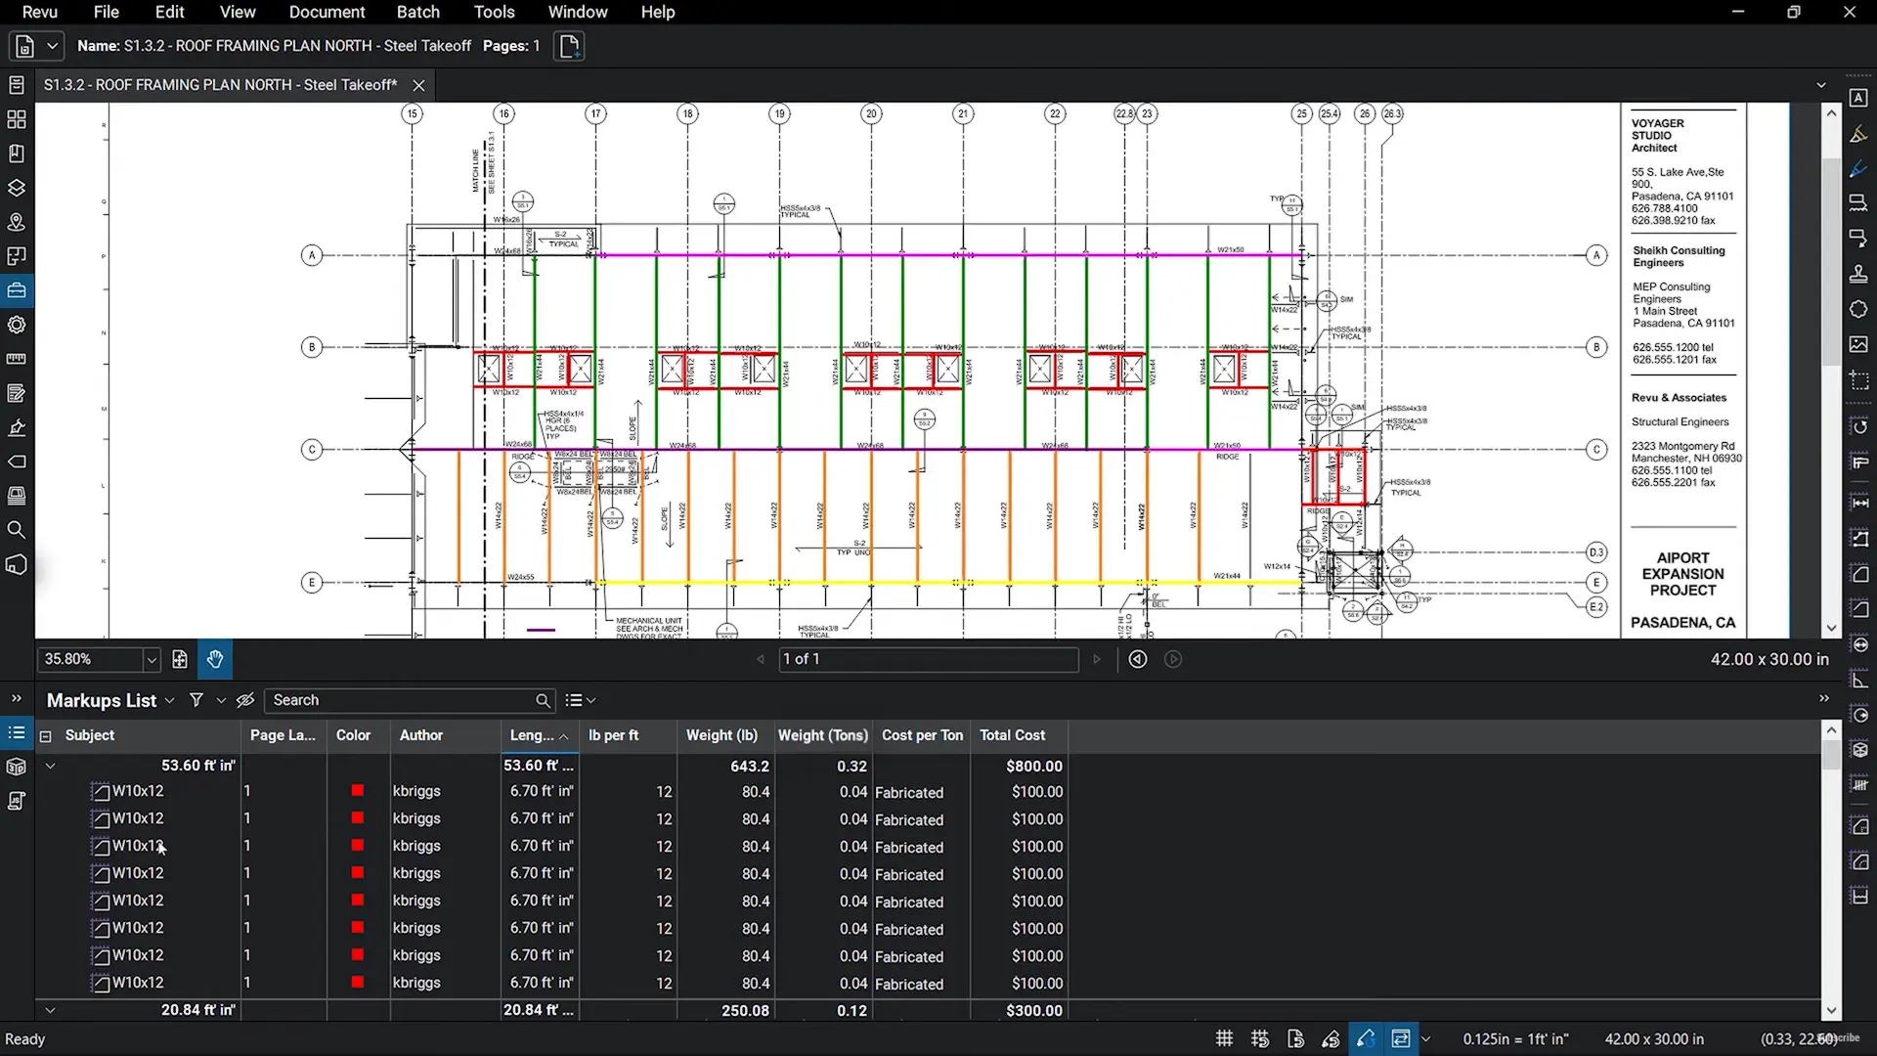The image size is (1877, 1056).
Task: Toggle hide markups eye icon
Action: [x=245, y=700]
